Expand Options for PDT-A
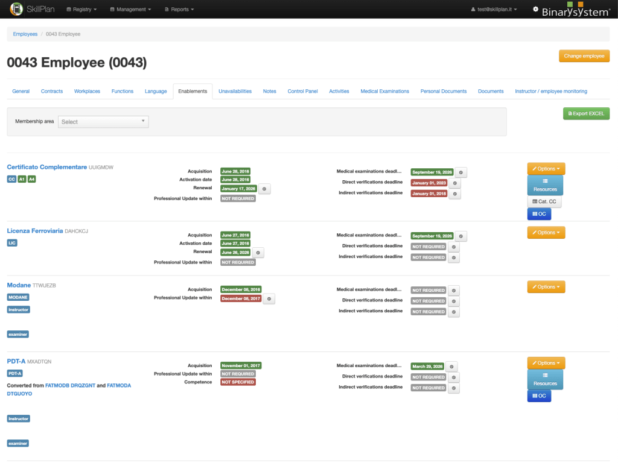The width and height of the screenshot is (618, 463). click(x=546, y=362)
